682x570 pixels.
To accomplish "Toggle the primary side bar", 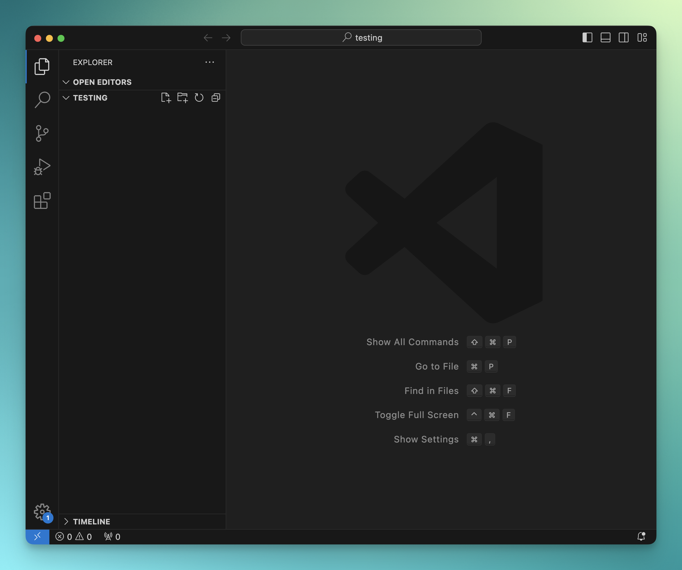I will (x=587, y=38).
